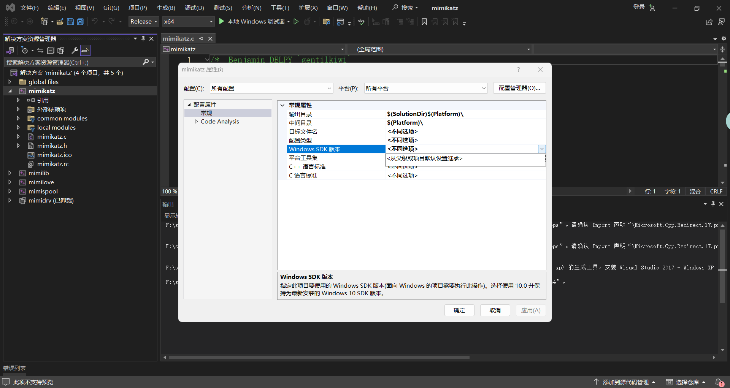Click the Show All Files icon
Image resolution: width=730 pixels, height=388 pixels.
[x=61, y=50]
